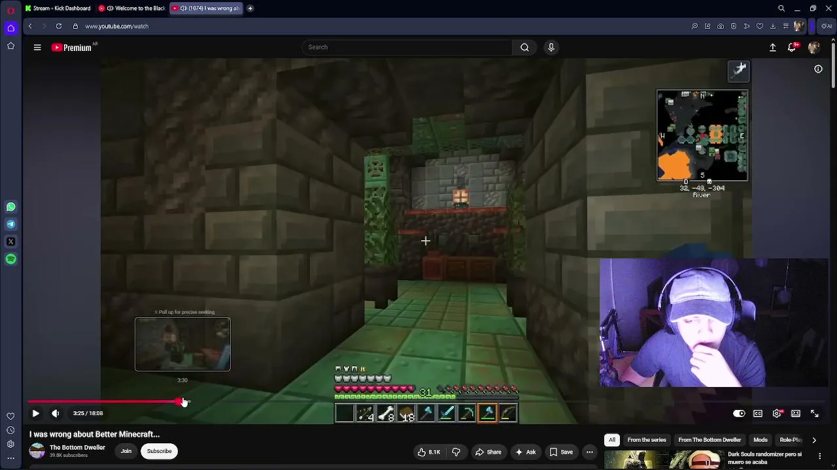837x470 pixels.
Task: Open The Bottom Dweller channel name link
Action: tap(77, 448)
